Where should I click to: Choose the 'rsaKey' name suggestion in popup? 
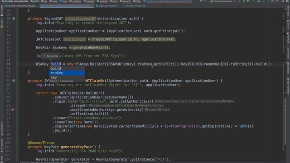67,73
